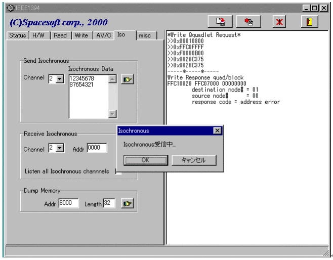Select the misc tab
The image size is (333, 260).
(145, 35)
